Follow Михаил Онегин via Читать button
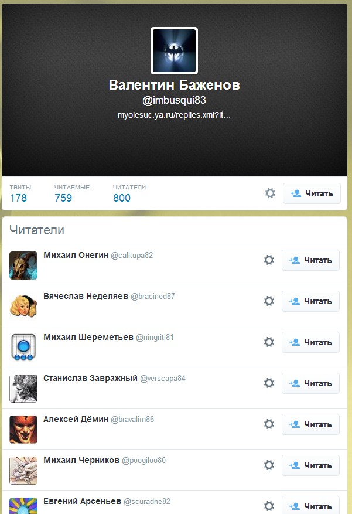The image size is (352, 514). 311,260
